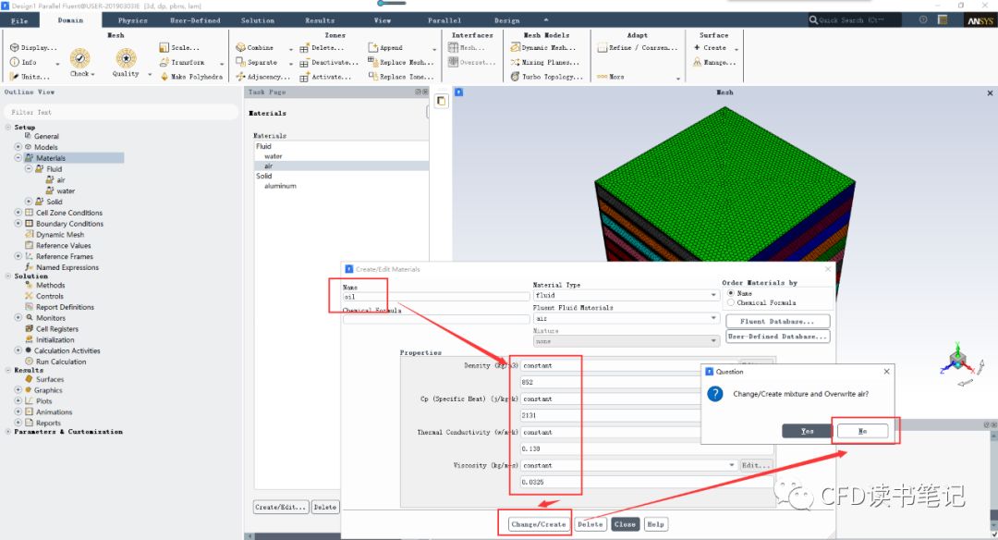Open the Display mesh options

(33, 48)
